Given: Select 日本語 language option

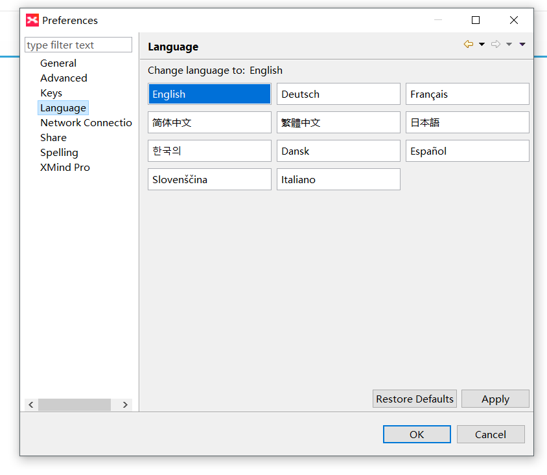Looking at the screenshot, I should [467, 122].
